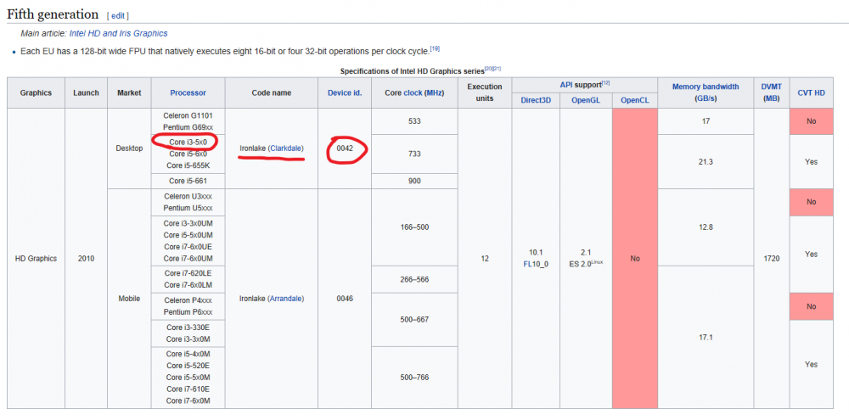Select the Pentium G69xx text
The height and width of the screenshot is (420, 849).
pos(188,127)
